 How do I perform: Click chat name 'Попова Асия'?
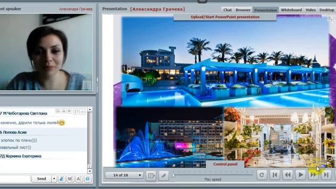click(x=15, y=132)
